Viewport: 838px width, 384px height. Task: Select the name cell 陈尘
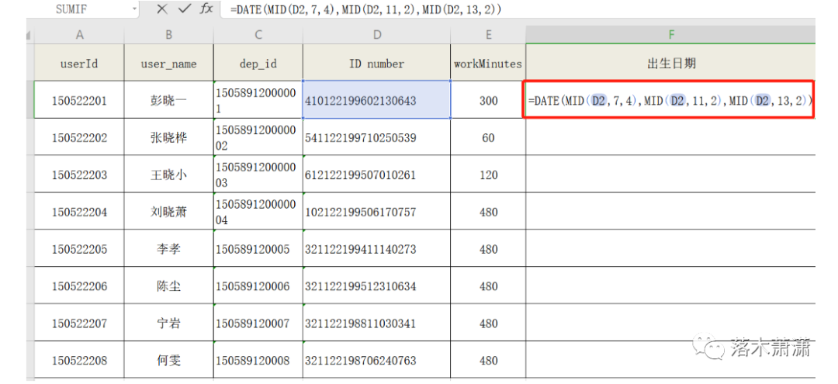[x=169, y=285]
